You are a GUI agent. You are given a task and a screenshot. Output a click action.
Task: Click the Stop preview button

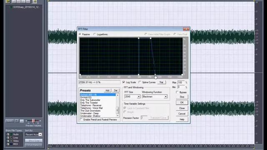(182, 97)
